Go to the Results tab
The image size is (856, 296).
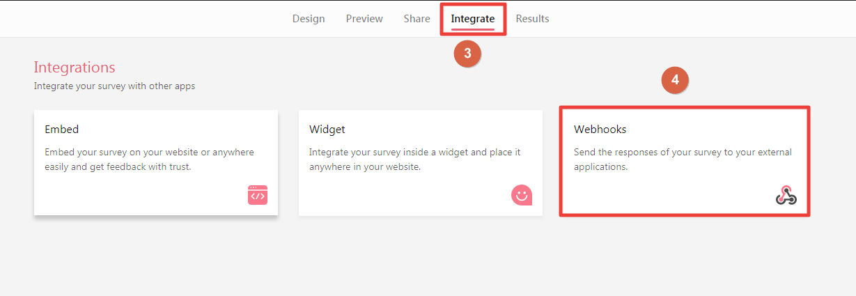532,19
